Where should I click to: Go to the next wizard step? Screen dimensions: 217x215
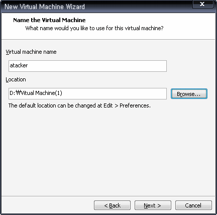[x=153, y=205]
